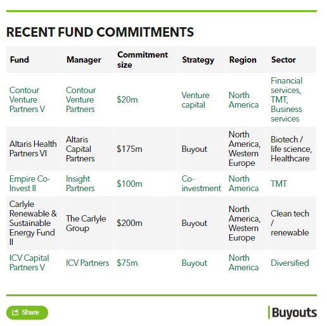Select the Altaris Health Partners VI row

pos(161,149)
